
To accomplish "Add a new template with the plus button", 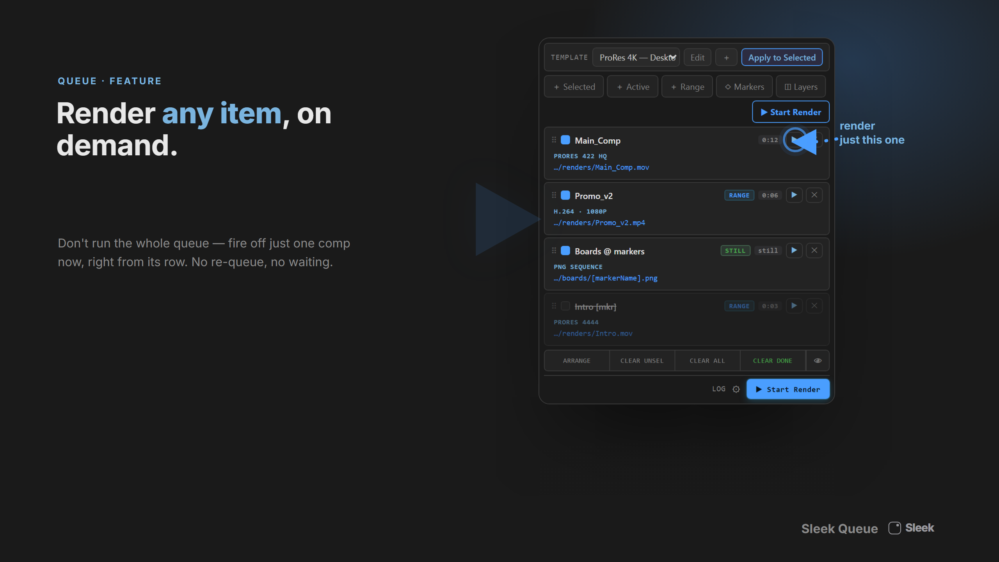I will [x=726, y=57].
